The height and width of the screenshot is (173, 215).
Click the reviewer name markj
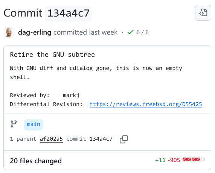[x=71, y=95]
